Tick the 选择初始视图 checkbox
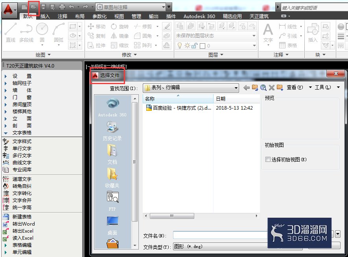Viewport: 348px width, 257px height. pos(268,160)
